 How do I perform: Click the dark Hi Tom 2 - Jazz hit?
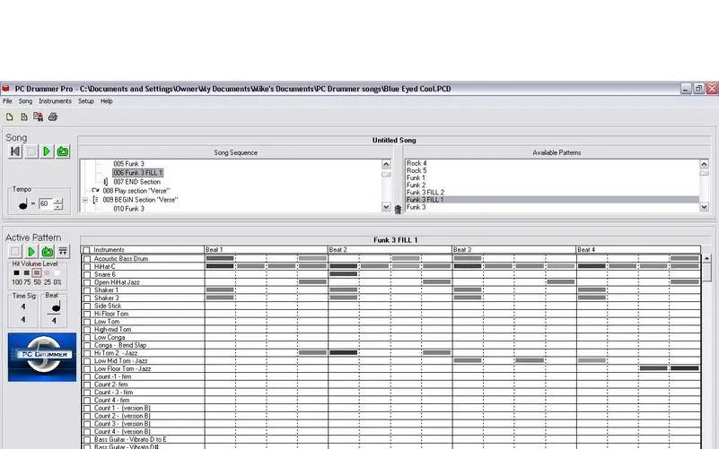[344, 353]
